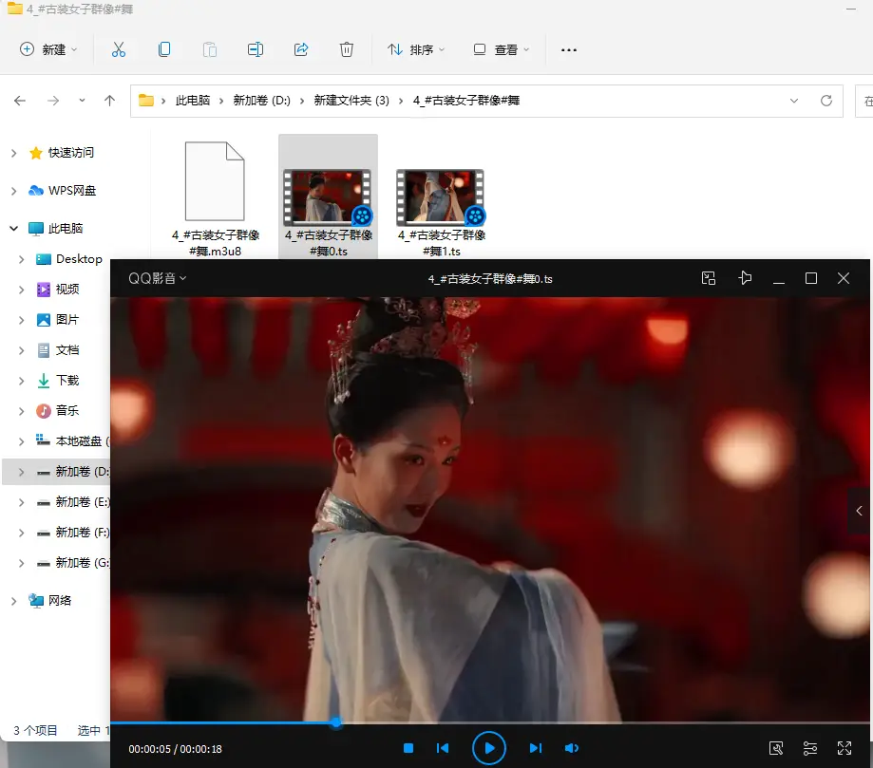Select 新加卷 (F:) drive in sidebar
873x768 pixels.
[82, 533]
